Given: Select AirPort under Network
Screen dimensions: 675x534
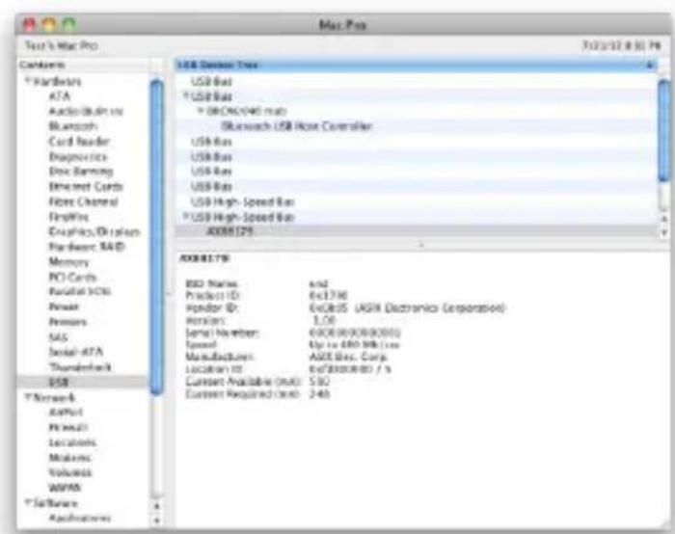Looking at the screenshot, I should 66,413.
